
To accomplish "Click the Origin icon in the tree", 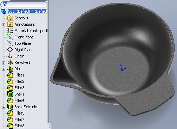I will click(x=10, y=56).
